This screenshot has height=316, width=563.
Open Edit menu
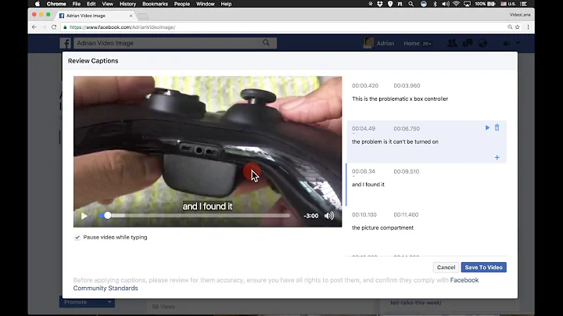[x=91, y=4]
